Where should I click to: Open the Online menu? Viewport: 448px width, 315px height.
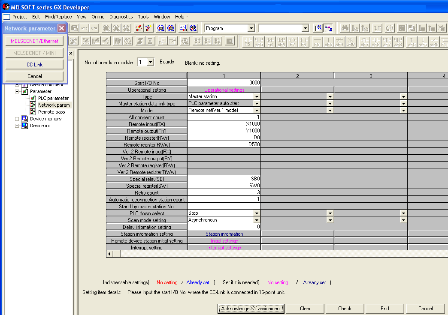[98, 17]
